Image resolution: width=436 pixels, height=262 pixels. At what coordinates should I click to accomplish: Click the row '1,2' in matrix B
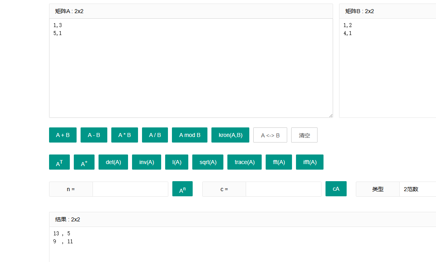(x=347, y=25)
